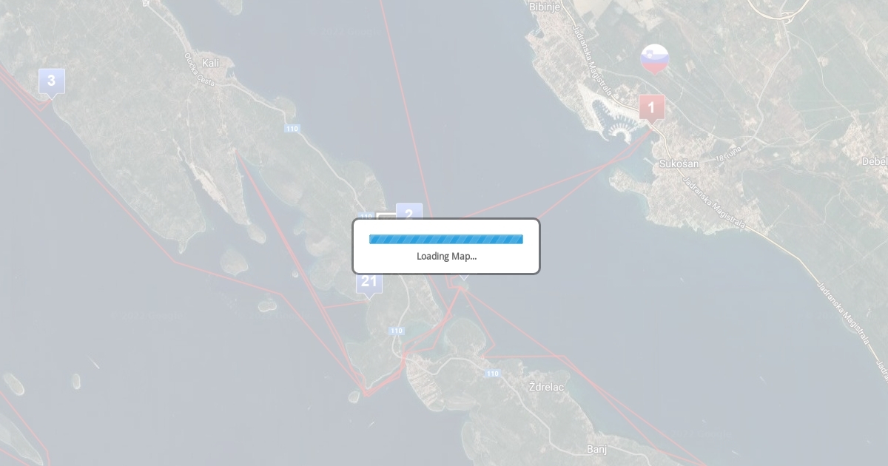Click the Jadranska Magistrala label near Bibinje

[x=593, y=61]
